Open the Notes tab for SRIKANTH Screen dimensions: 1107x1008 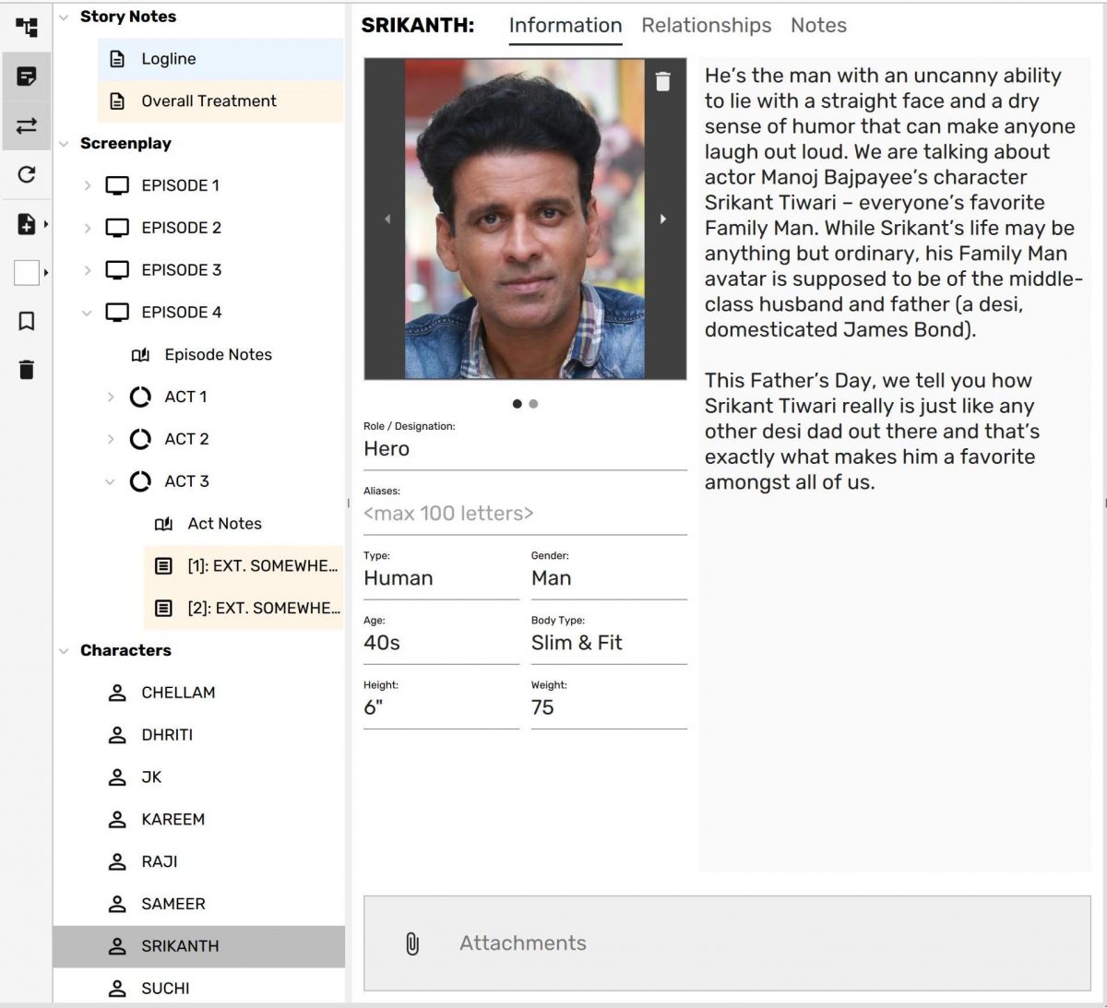pos(818,26)
